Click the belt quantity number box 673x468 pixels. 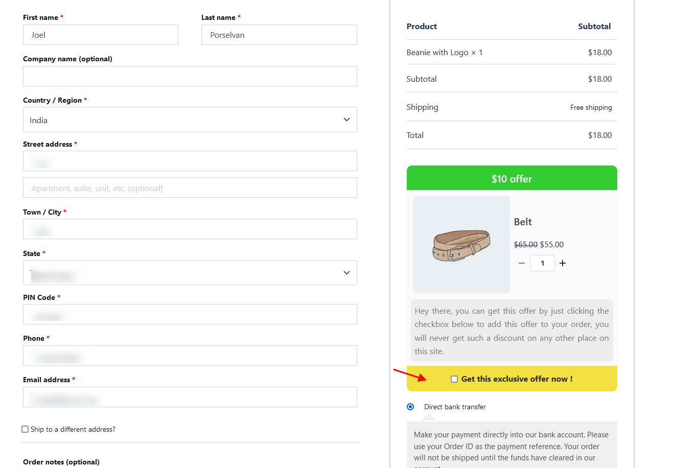542,263
